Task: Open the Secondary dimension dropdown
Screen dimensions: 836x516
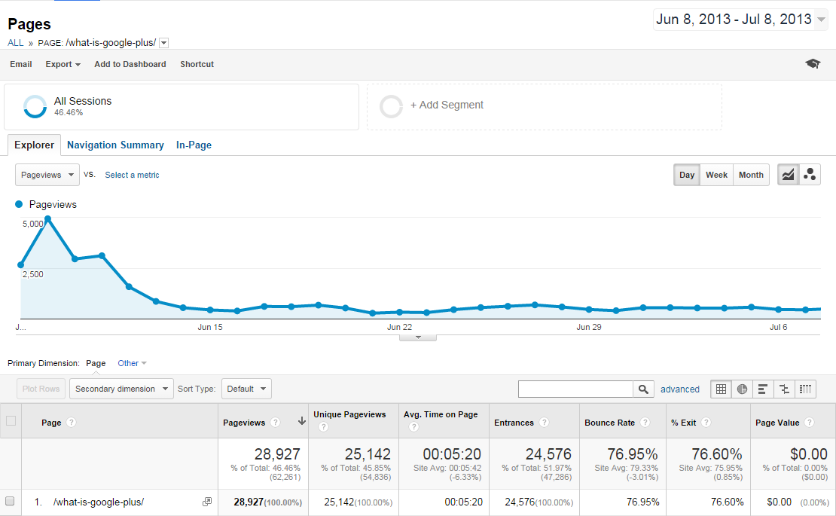Action: [121, 389]
